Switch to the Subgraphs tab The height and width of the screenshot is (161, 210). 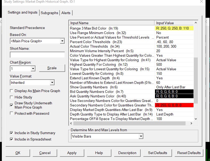pyautogui.click(x=49, y=13)
